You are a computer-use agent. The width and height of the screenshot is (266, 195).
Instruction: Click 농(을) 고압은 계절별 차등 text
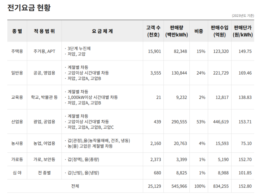click(90, 146)
